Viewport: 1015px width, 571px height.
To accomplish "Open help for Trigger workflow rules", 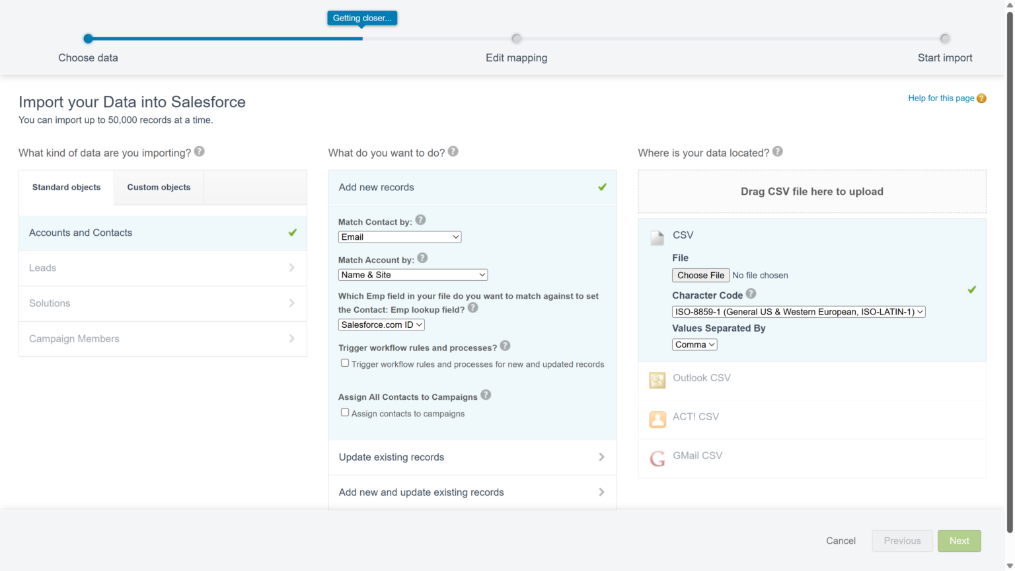I will [x=505, y=346].
